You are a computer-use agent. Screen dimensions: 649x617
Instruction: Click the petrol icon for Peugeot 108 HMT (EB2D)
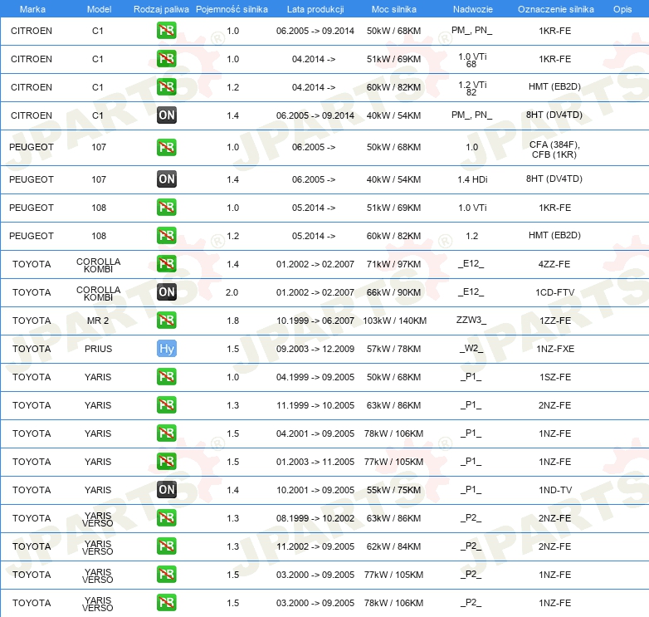[166, 235]
